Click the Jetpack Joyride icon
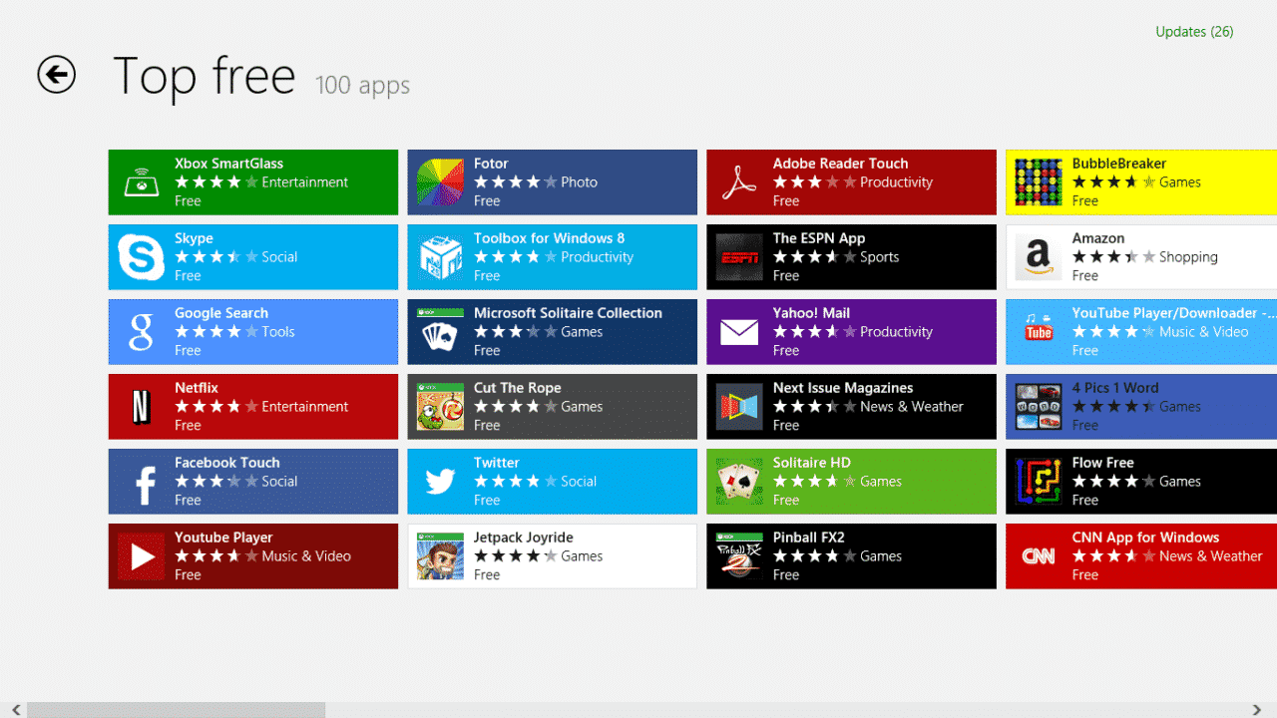The height and width of the screenshot is (718, 1277). pos(440,556)
